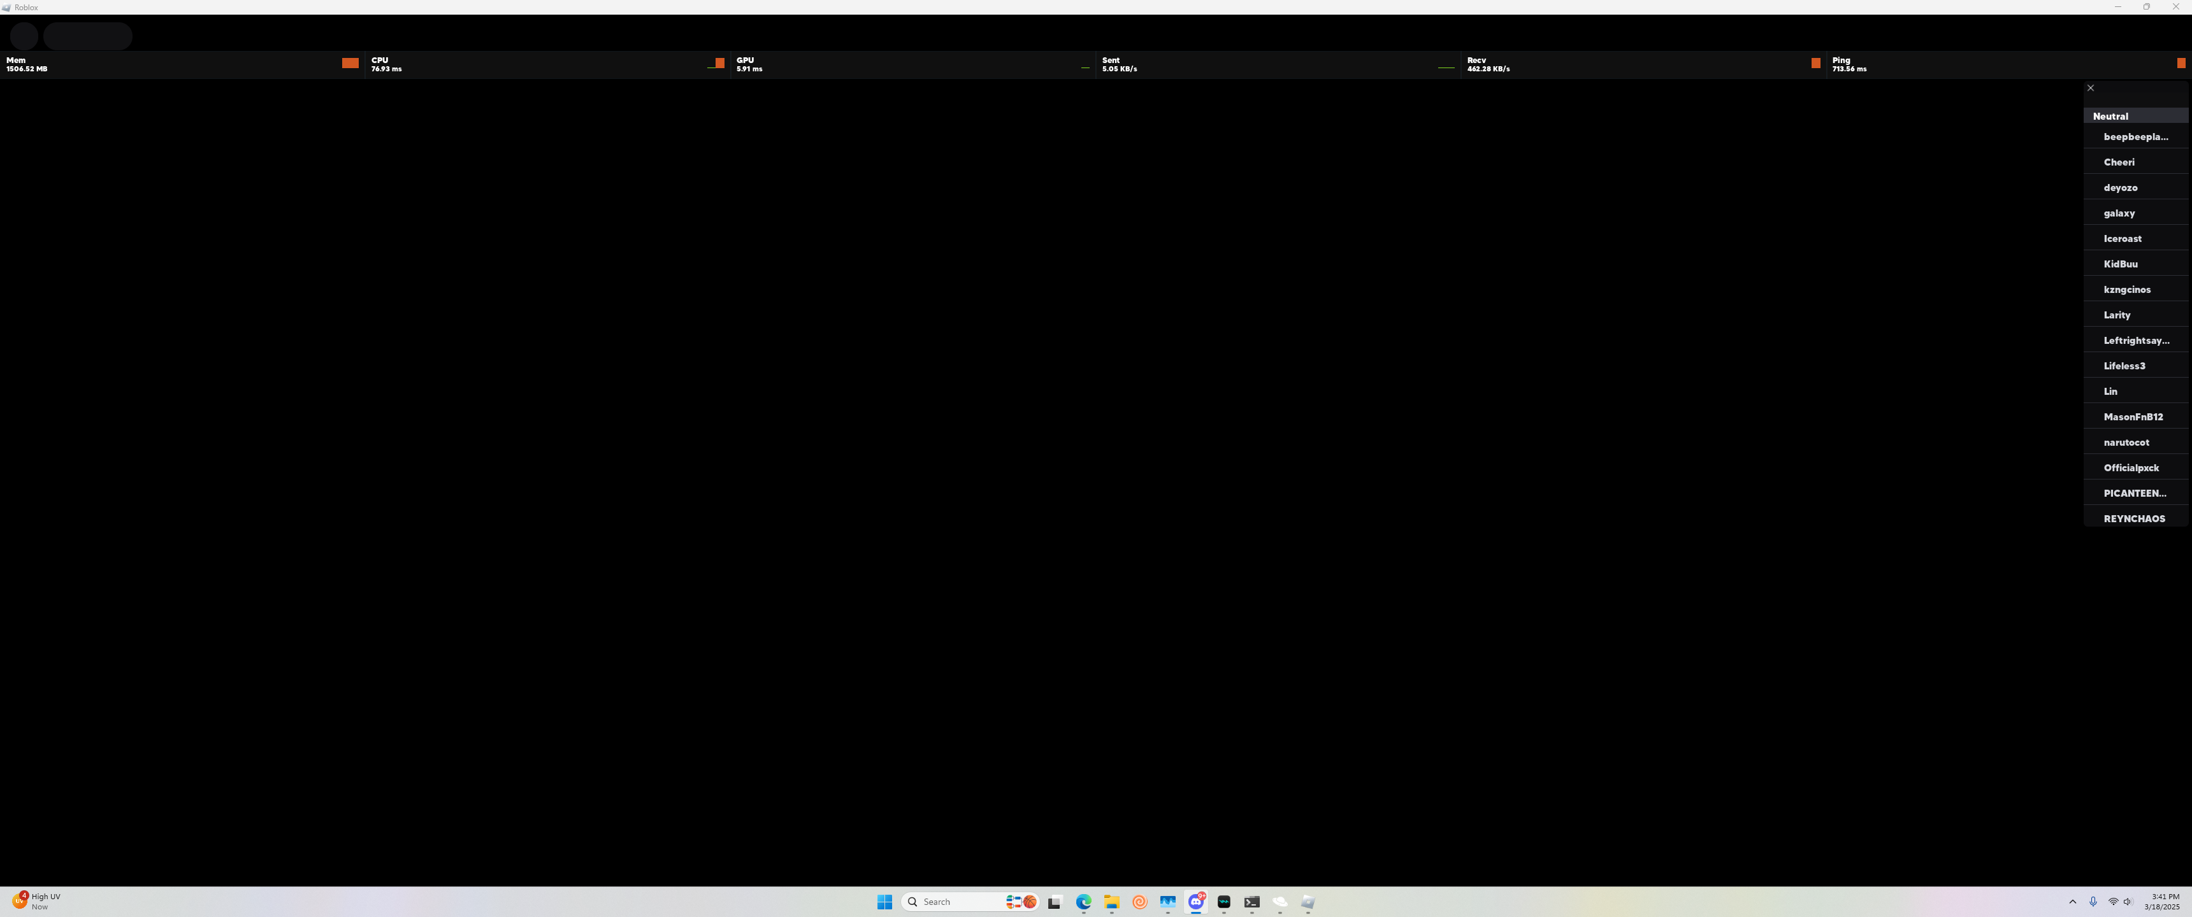This screenshot has height=917, width=2192.
Task: Open the Windows Start menu
Action: [884, 902]
